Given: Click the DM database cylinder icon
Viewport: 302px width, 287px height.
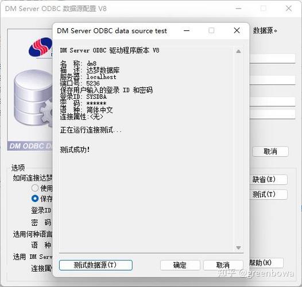Looking at the screenshot, I should [x=33, y=98].
